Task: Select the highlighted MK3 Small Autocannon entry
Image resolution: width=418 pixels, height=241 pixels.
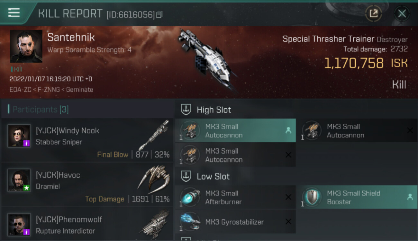Action: (x=235, y=130)
